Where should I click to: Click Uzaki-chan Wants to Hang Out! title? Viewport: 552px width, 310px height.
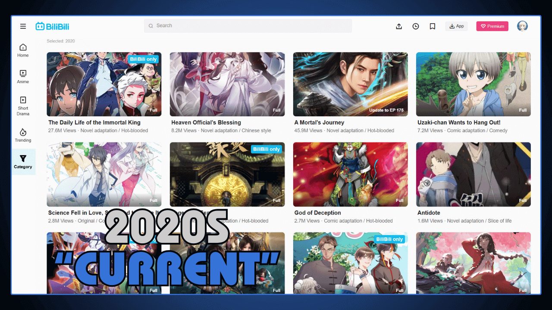[x=459, y=123]
